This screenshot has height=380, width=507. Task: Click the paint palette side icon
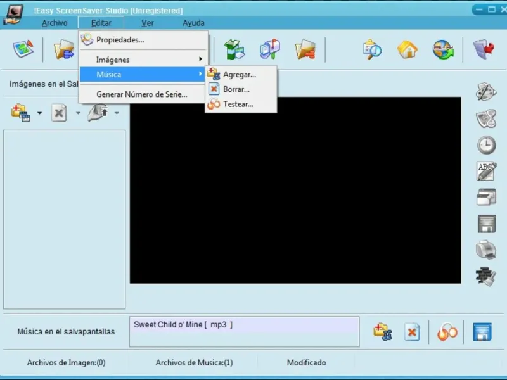pos(486,92)
